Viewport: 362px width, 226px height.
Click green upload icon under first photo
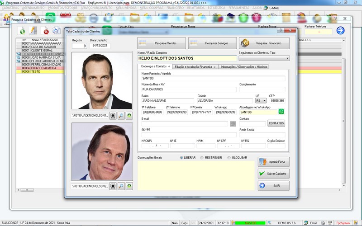pyautogui.click(x=129, y=116)
